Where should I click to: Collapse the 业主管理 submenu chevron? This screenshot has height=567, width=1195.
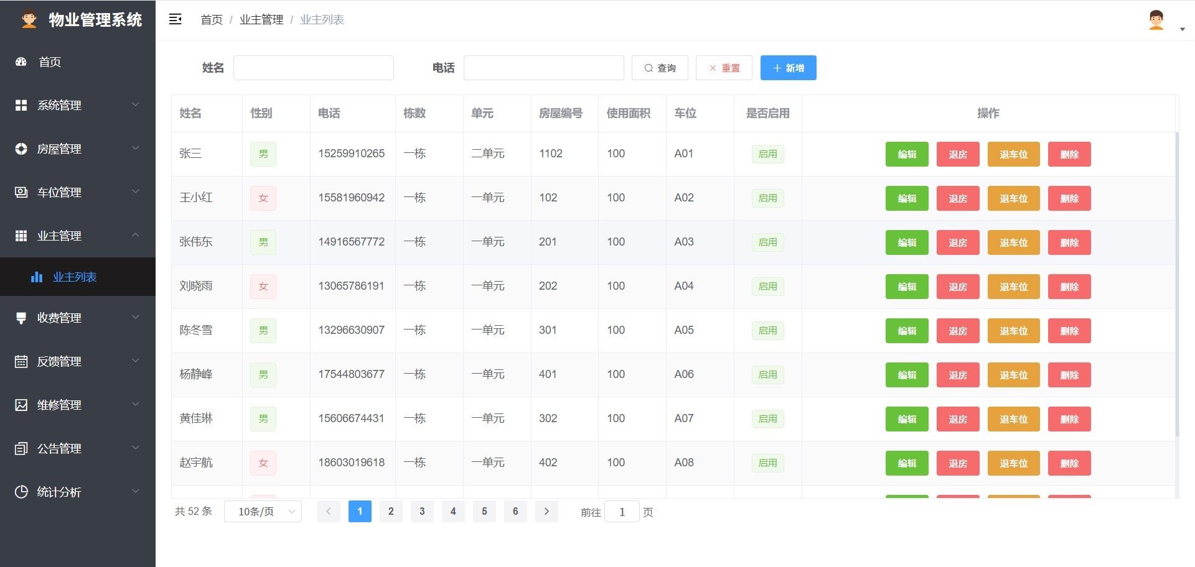135,235
